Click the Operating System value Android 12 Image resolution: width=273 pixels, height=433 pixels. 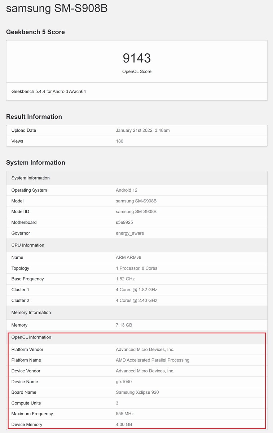(x=127, y=190)
